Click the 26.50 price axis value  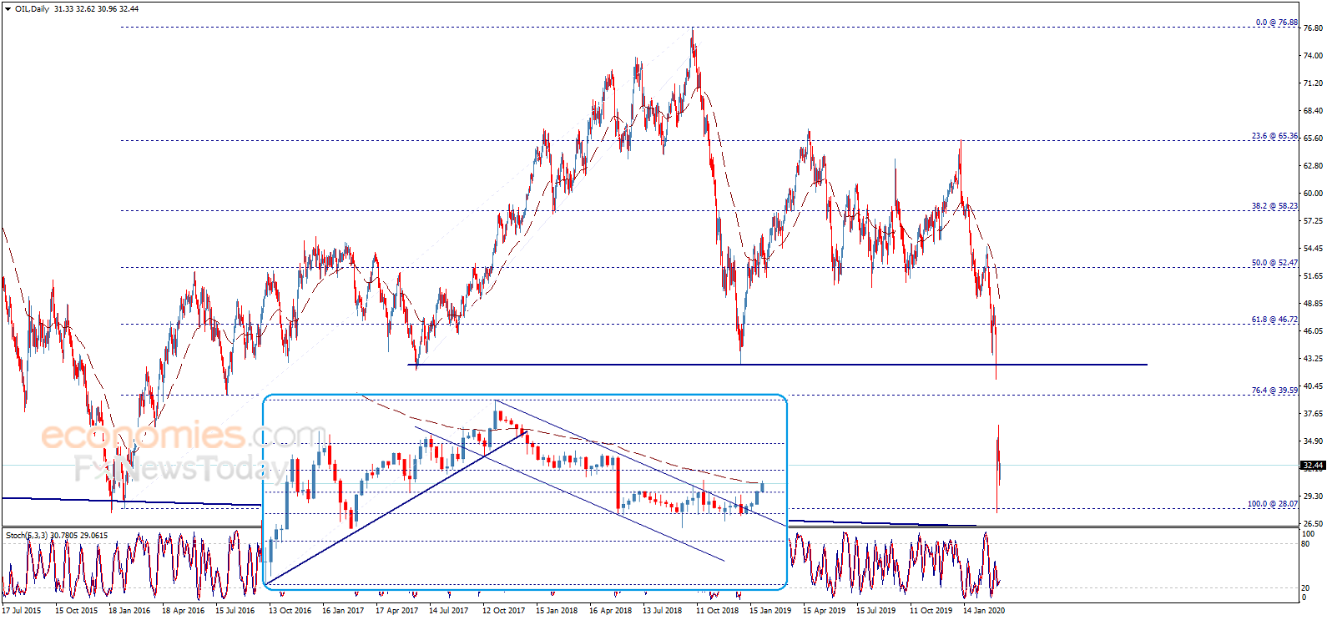coord(1313,524)
